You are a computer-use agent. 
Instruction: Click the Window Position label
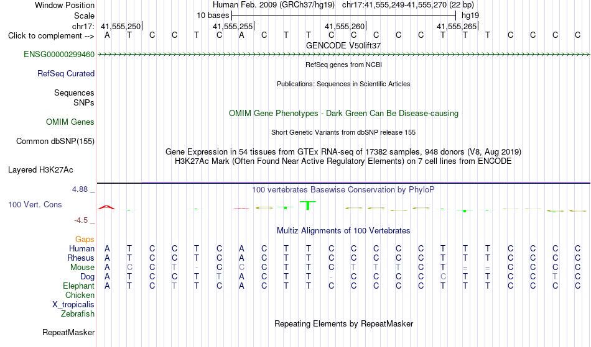[x=65, y=5]
